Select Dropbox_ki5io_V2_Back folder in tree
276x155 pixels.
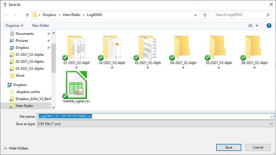point(33,99)
